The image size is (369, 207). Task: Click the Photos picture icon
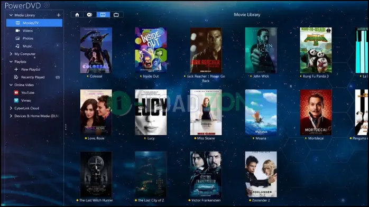(x=17, y=39)
